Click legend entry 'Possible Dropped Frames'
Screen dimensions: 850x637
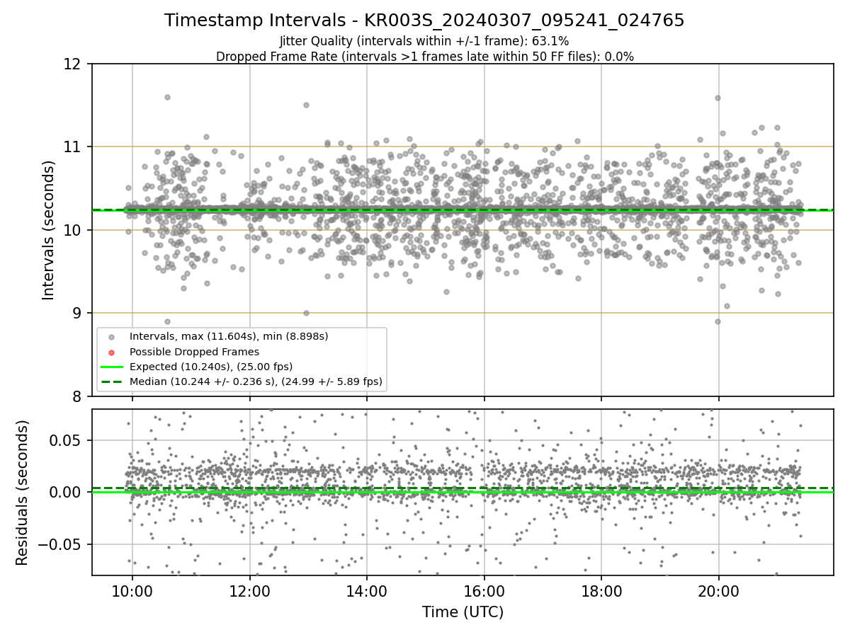tap(194, 352)
